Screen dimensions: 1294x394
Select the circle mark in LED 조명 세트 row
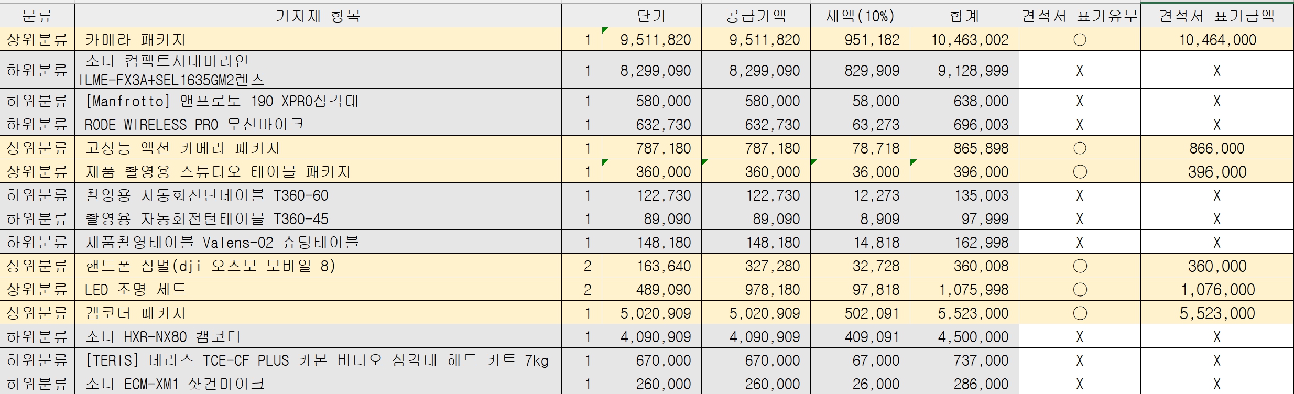[x=1080, y=290]
